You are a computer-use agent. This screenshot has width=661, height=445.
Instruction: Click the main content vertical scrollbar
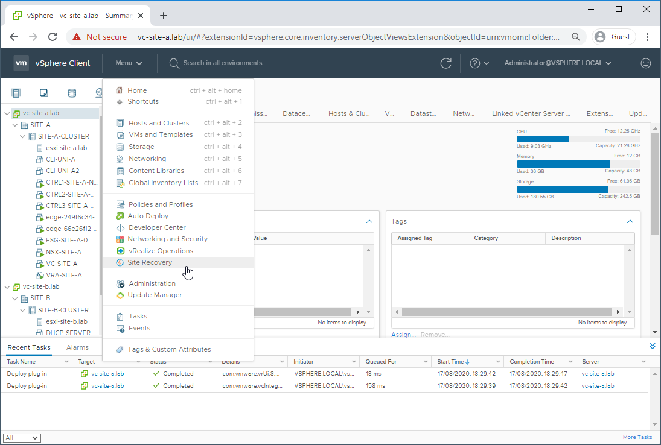655,184
